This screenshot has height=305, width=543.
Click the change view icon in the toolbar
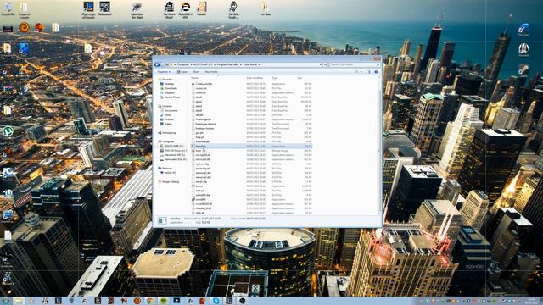coord(356,72)
